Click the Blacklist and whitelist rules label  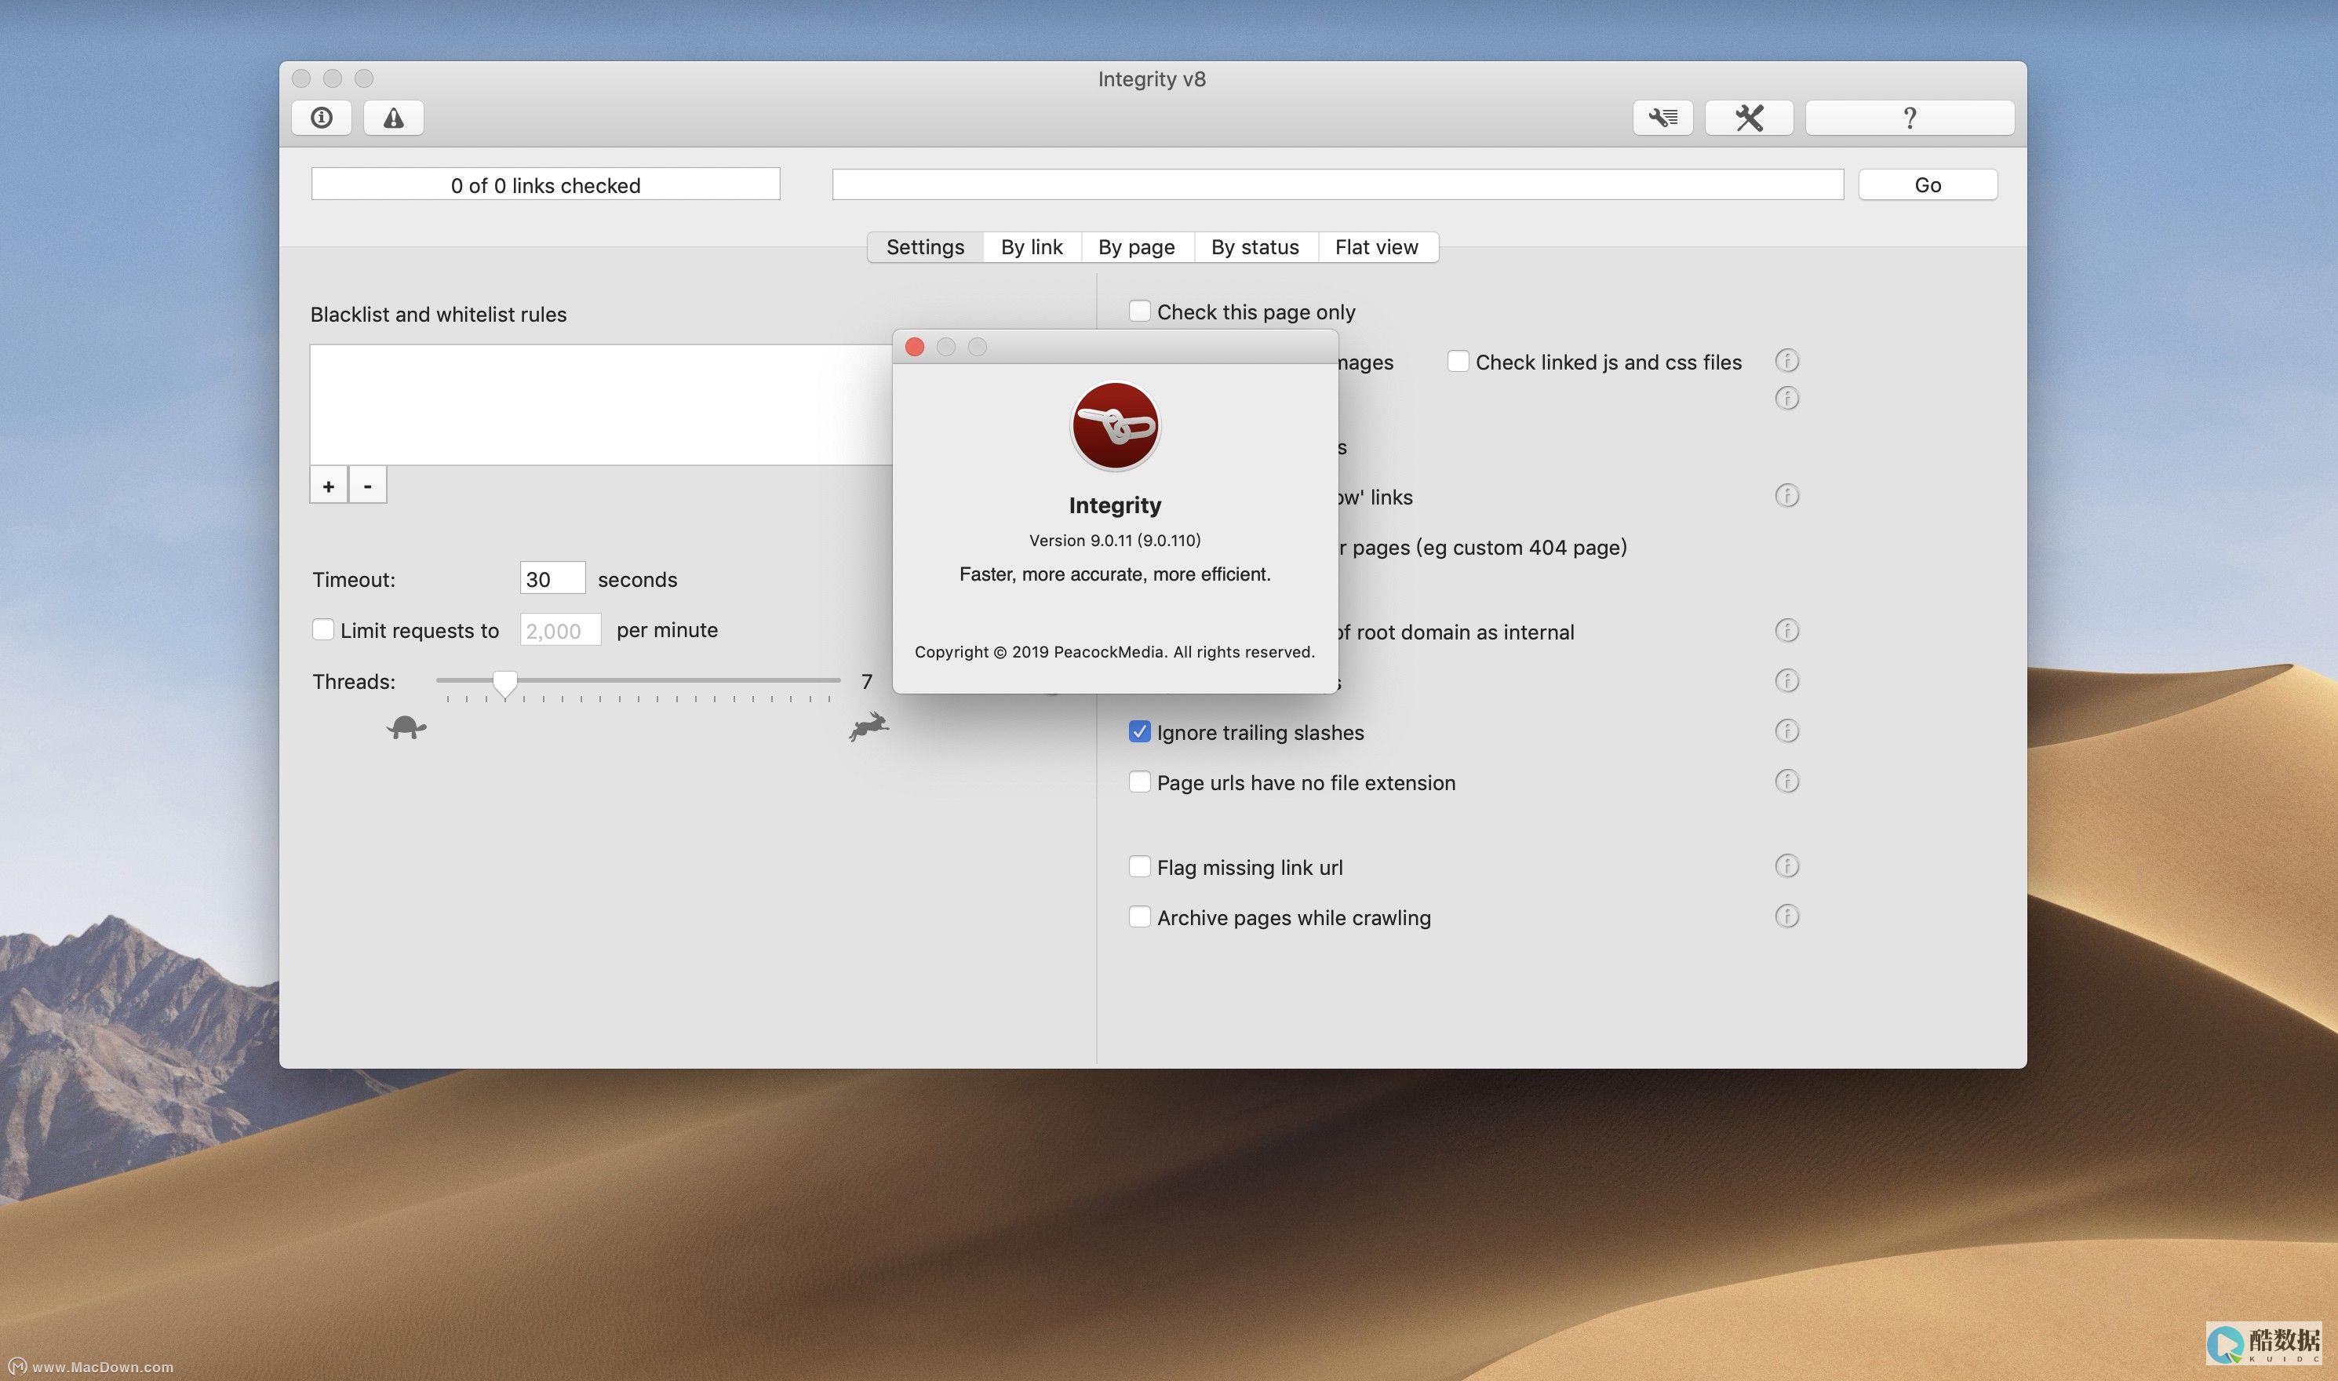pyautogui.click(x=439, y=315)
